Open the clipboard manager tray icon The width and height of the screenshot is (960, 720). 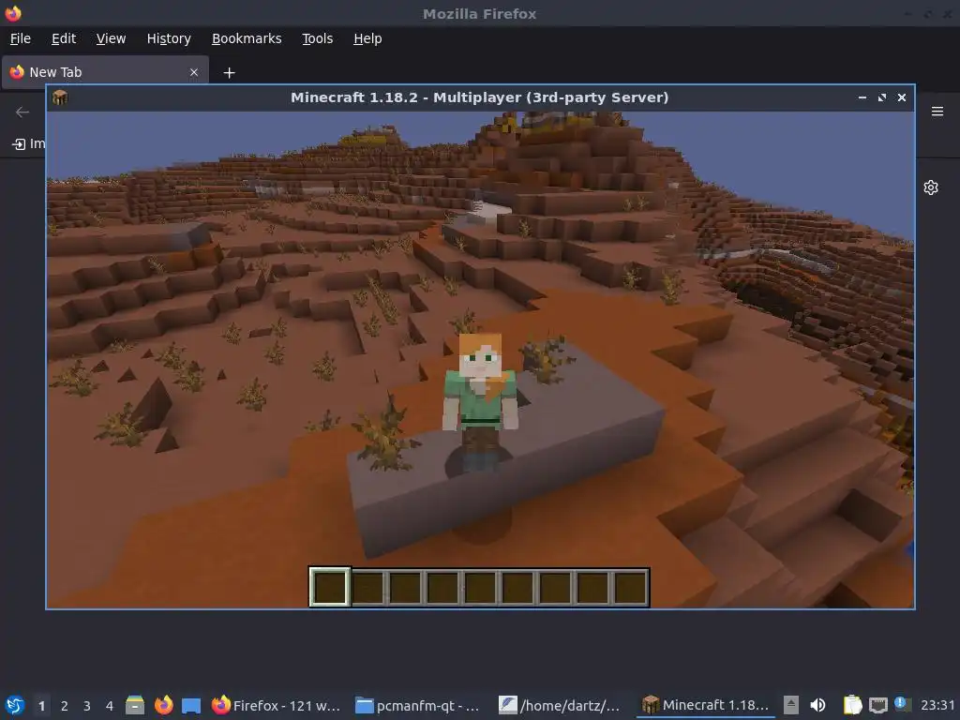click(851, 705)
